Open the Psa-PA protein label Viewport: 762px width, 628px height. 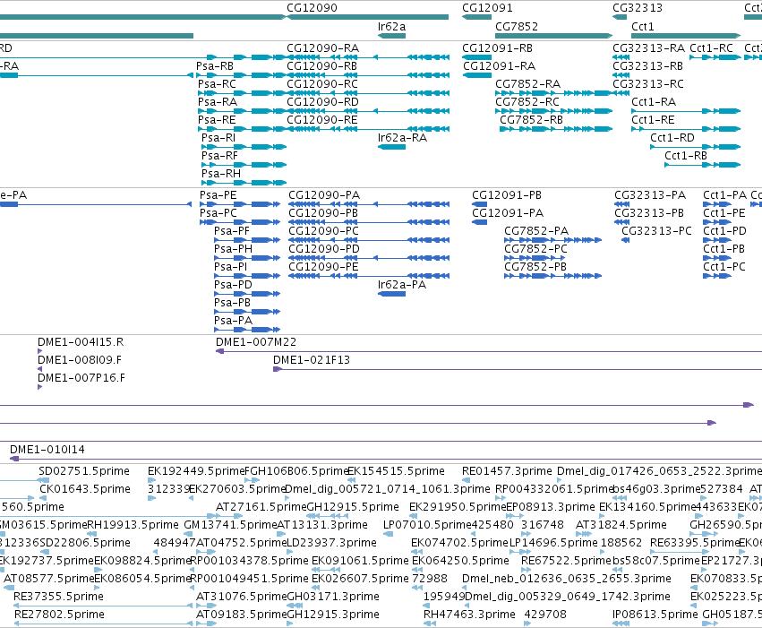234,321
